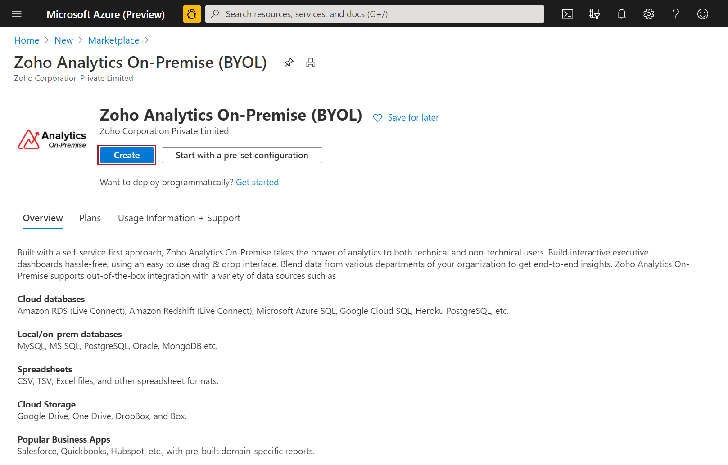The image size is (728, 465).
Task: Click the Zoho Analytics On-Premise logo
Action: (x=52, y=139)
